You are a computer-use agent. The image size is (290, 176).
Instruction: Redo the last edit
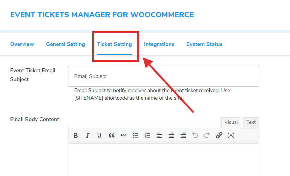click(x=207, y=135)
